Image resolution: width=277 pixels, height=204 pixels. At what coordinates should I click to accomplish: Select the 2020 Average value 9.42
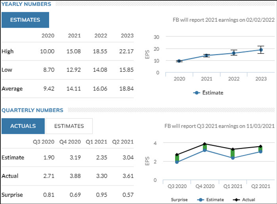tap(48, 89)
